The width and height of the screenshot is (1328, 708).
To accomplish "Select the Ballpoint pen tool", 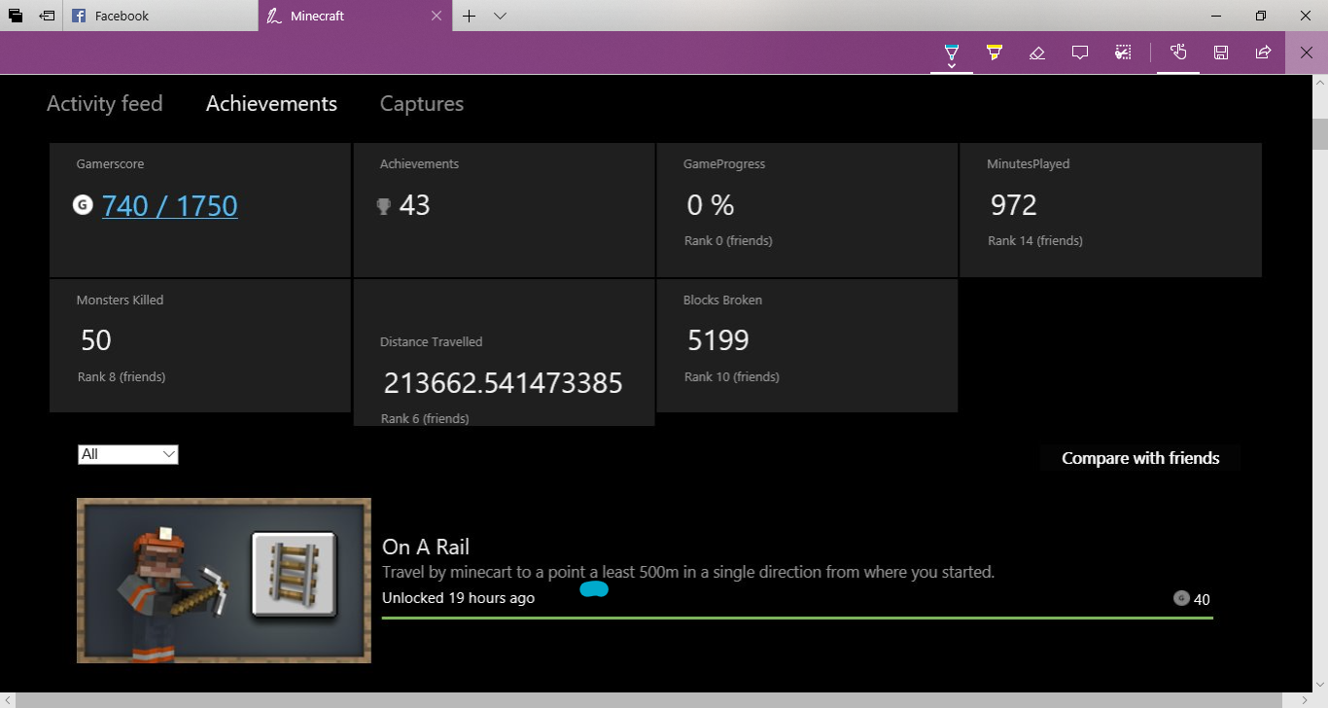I will click(952, 53).
